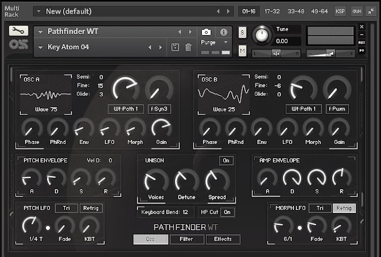This screenshot has height=257, width=381.
Task: Save the Key Atom 04 snapshot with disk icon
Action: [x=175, y=48]
